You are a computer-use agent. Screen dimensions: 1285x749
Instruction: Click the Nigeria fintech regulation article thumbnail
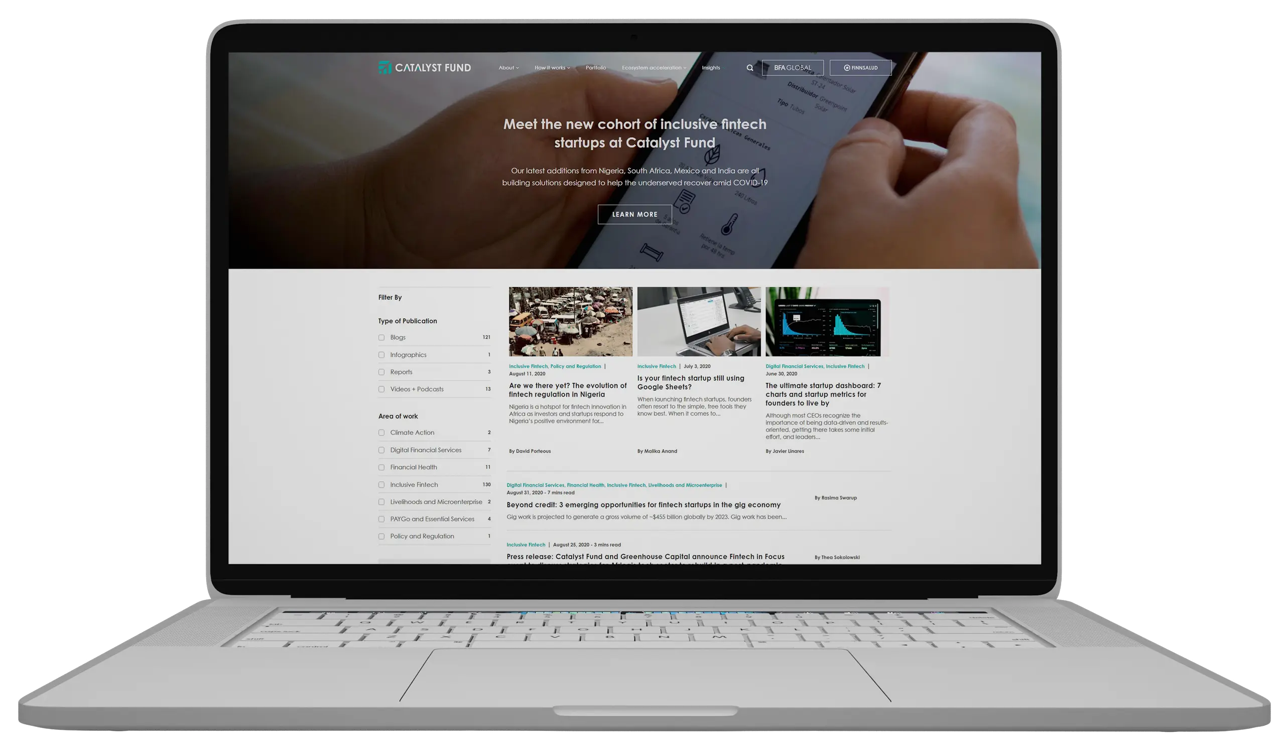(x=570, y=321)
